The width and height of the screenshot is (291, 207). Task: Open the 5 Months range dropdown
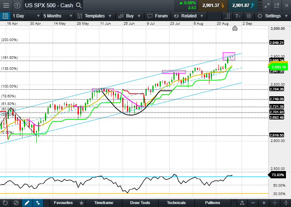[x=58, y=16]
